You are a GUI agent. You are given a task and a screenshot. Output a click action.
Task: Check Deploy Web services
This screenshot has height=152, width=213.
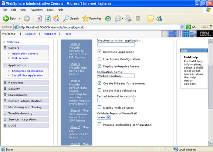[x=99, y=107]
